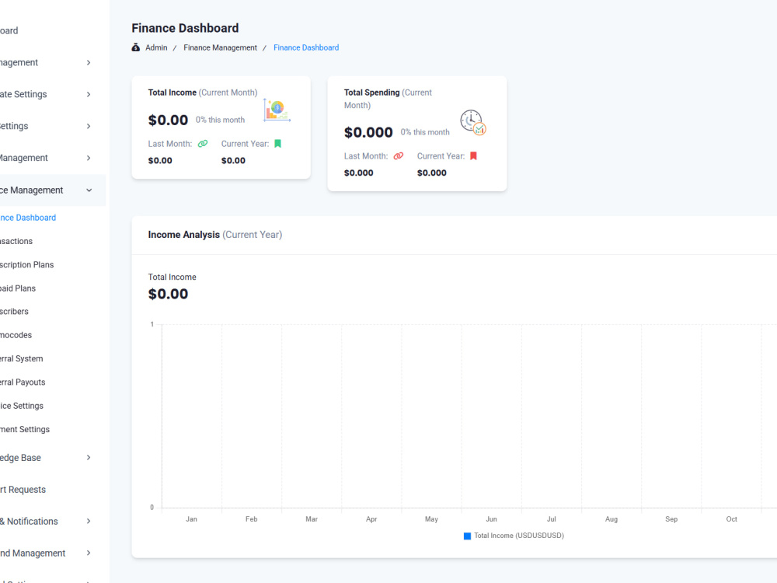Click the Total Income label above the chart
Screen dimensions: 777x583
pos(172,278)
